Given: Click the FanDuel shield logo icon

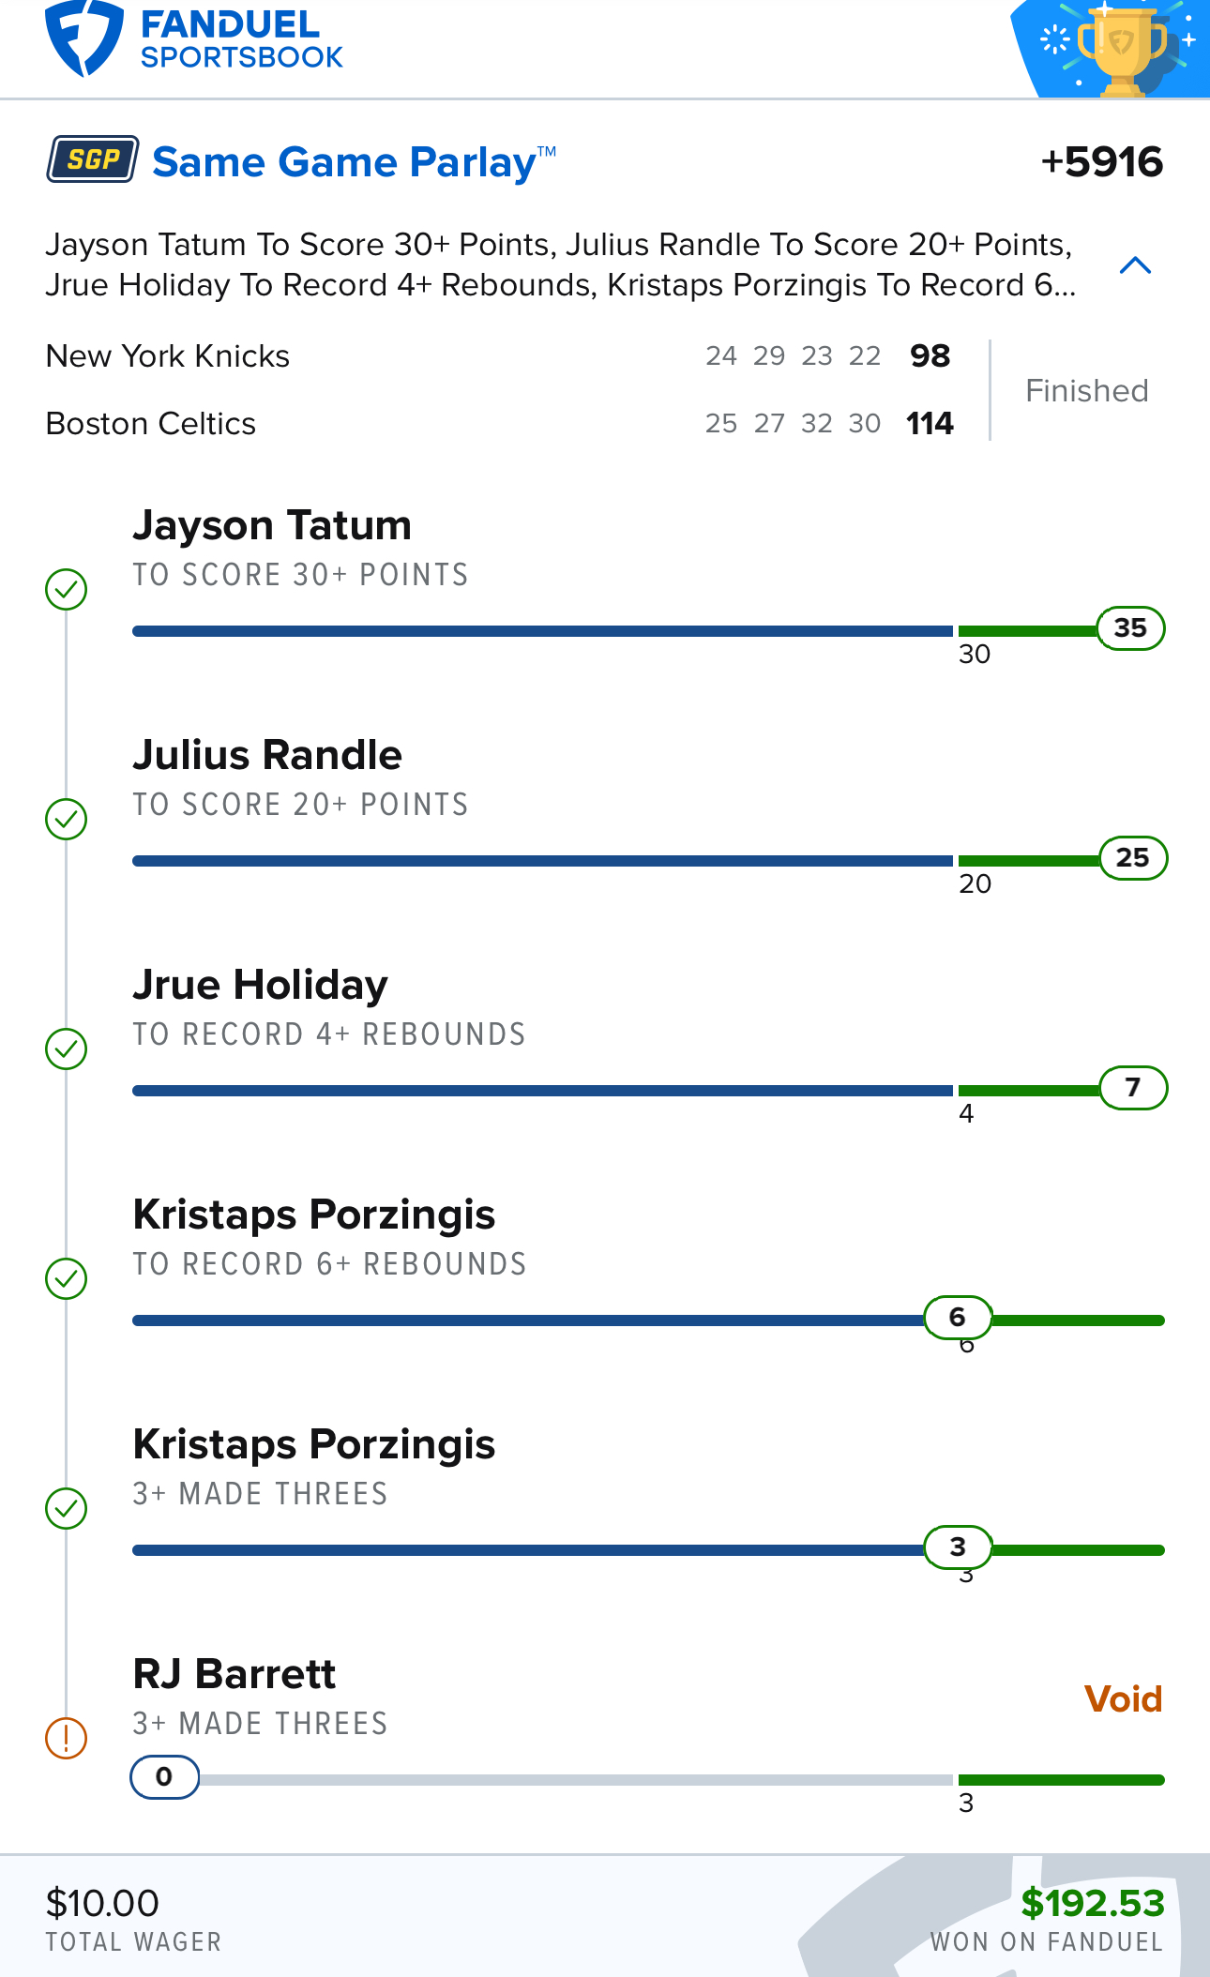Looking at the screenshot, I should 84,39.
